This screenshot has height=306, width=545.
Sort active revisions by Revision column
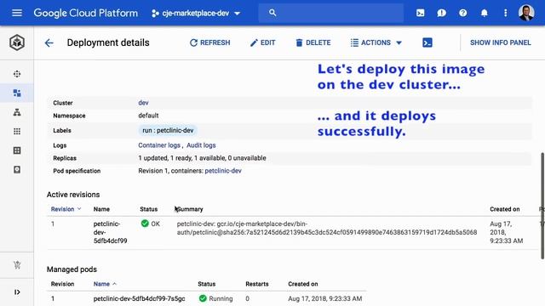coord(66,209)
